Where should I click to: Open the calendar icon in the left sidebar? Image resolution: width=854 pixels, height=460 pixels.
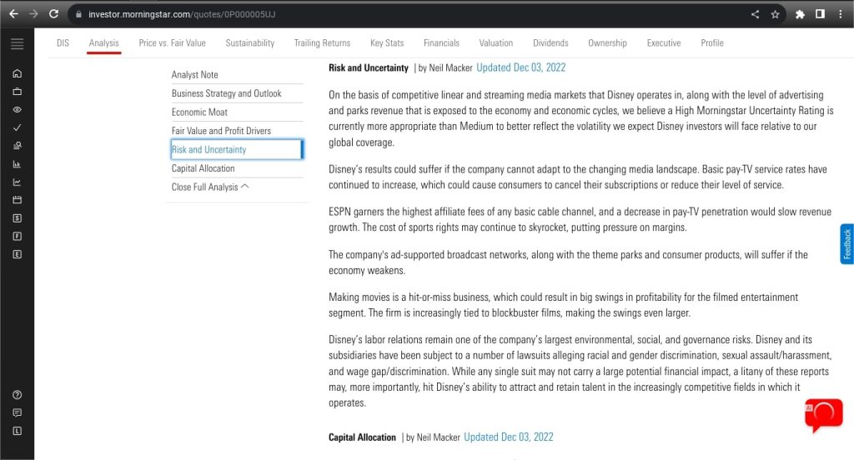click(x=17, y=200)
